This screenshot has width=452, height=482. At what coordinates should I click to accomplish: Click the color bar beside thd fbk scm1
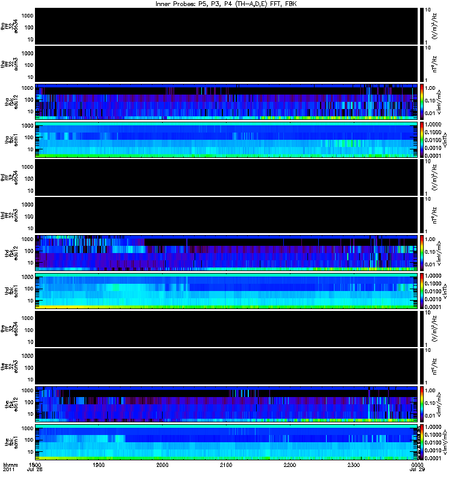click(x=421, y=291)
